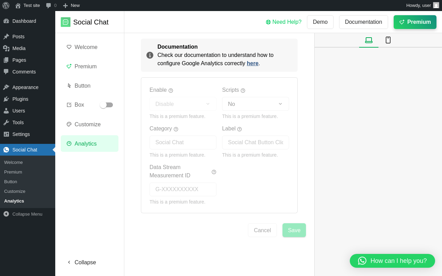Open the Scripts dropdown showing No
Image resolution: width=442 pixels, height=276 pixels.
coord(256,104)
